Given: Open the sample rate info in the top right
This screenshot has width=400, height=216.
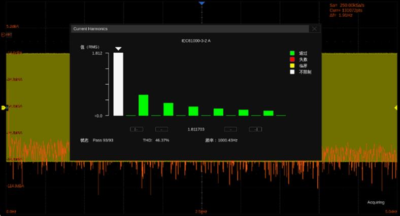Looking at the screenshot, I should pos(348,5).
